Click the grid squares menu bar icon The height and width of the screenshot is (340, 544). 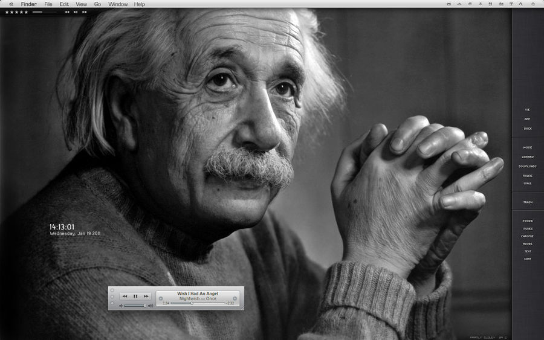[x=490, y=4]
